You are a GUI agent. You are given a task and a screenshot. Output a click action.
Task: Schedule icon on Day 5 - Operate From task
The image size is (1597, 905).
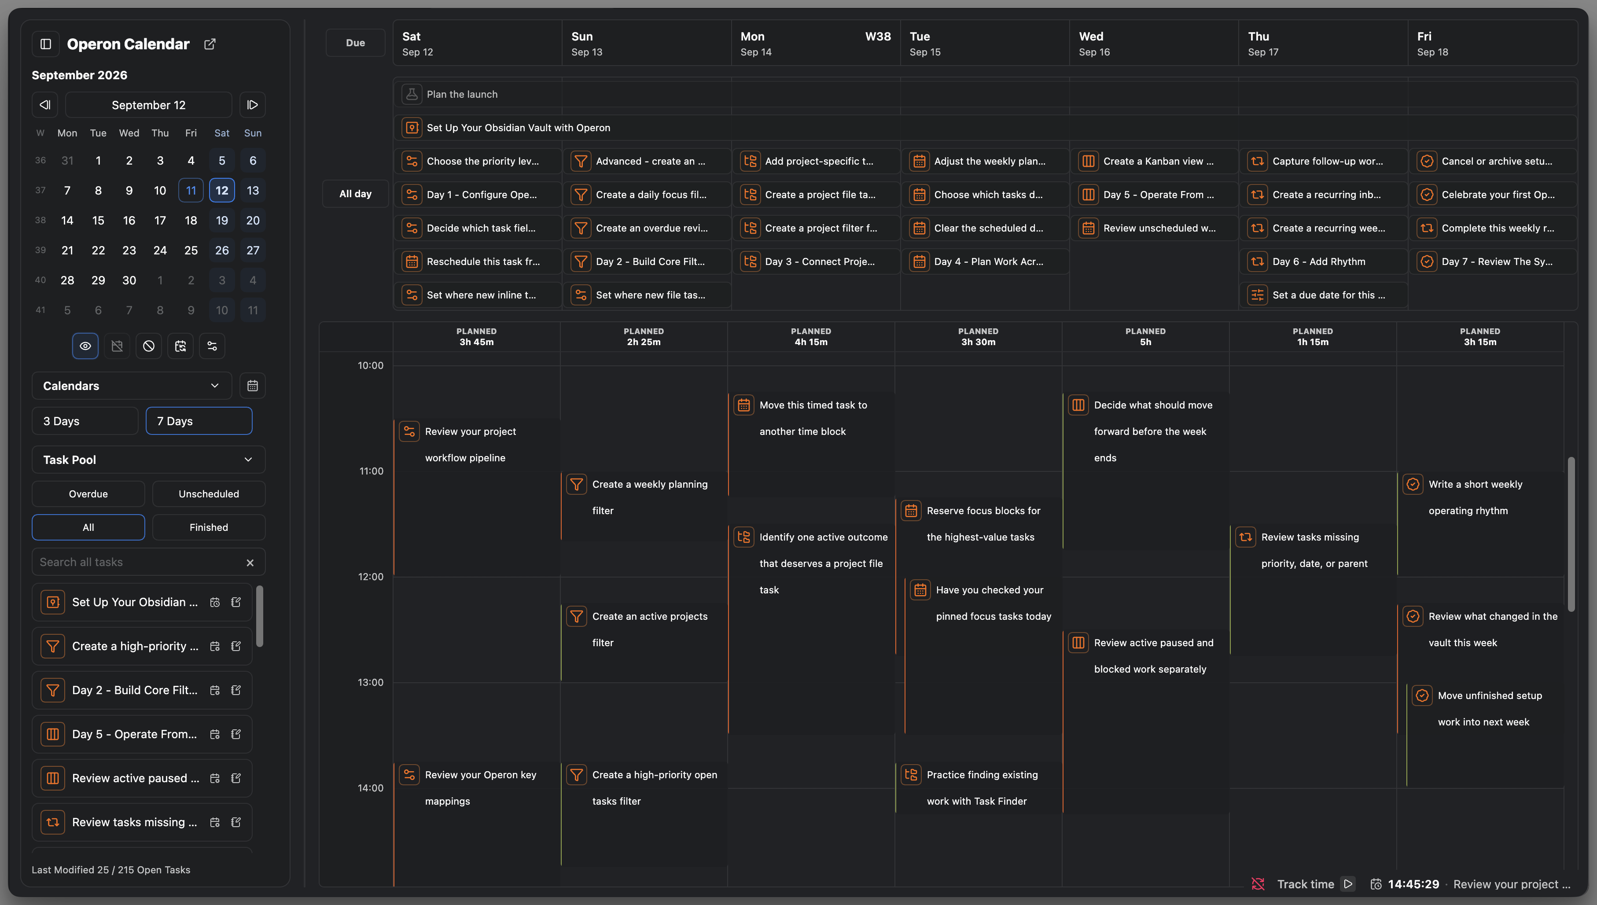click(x=215, y=735)
